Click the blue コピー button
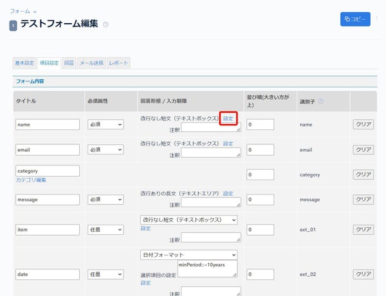This screenshot has height=296, width=386. 355,19
